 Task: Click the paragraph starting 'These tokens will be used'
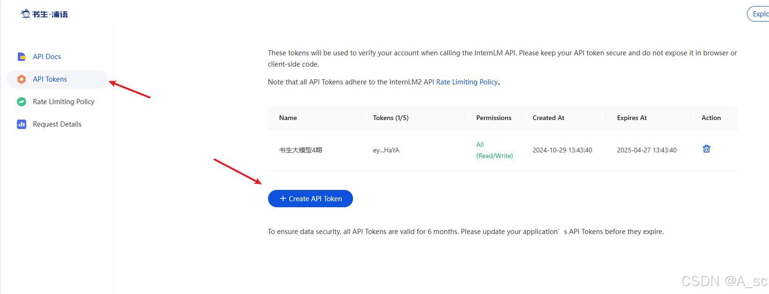[x=502, y=59]
